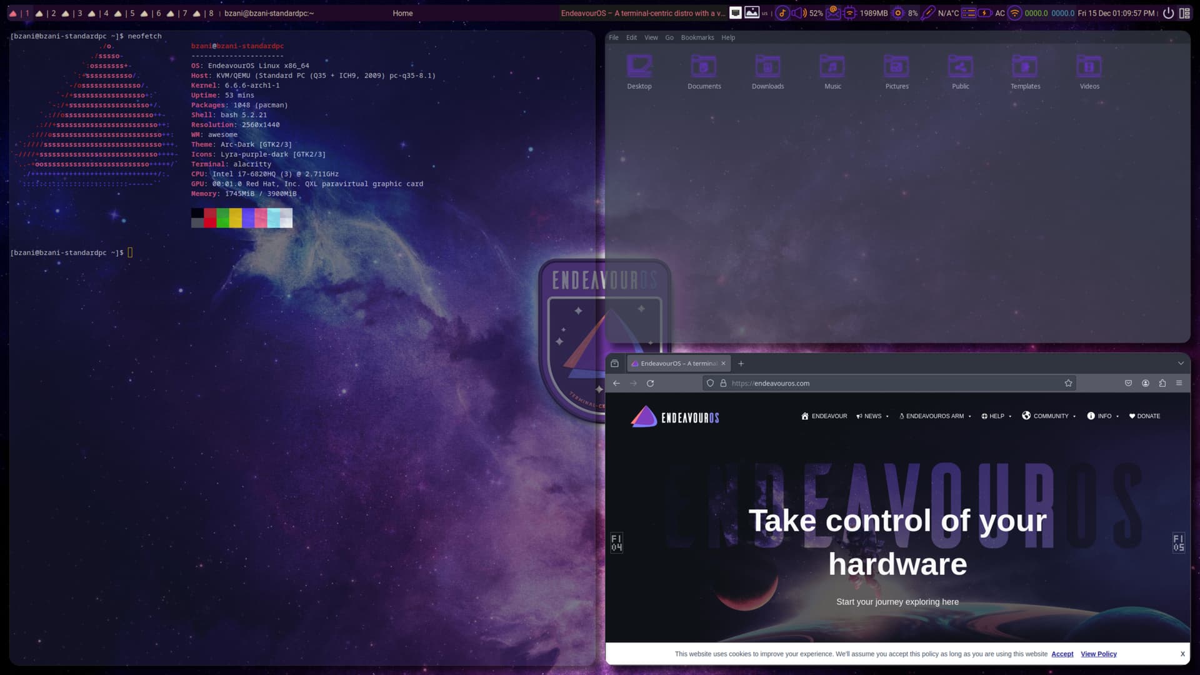
Task: Toggle the layout switcher icon at top-right
Action: point(1184,13)
